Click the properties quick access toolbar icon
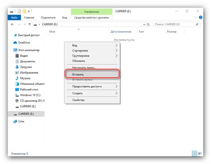211x164 pixels. tap(19, 11)
